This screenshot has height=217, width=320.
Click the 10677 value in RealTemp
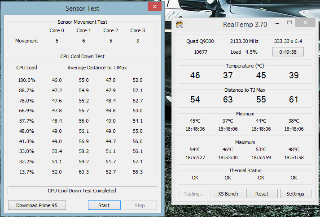click(201, 52)
